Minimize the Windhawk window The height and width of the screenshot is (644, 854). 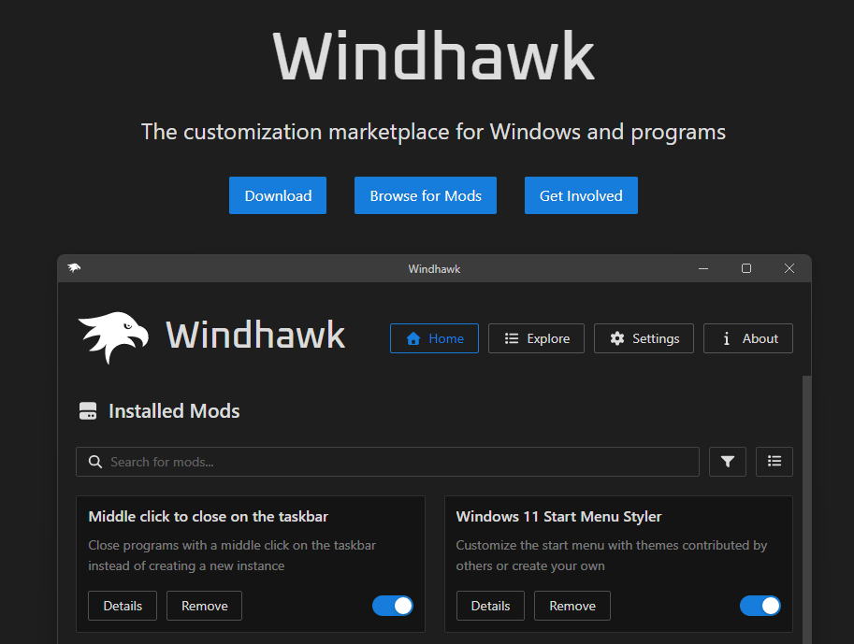pyautogui.click(x=703, y=268)
